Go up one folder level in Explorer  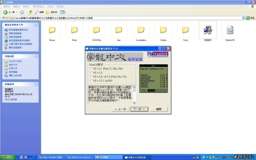pos(30,12)
